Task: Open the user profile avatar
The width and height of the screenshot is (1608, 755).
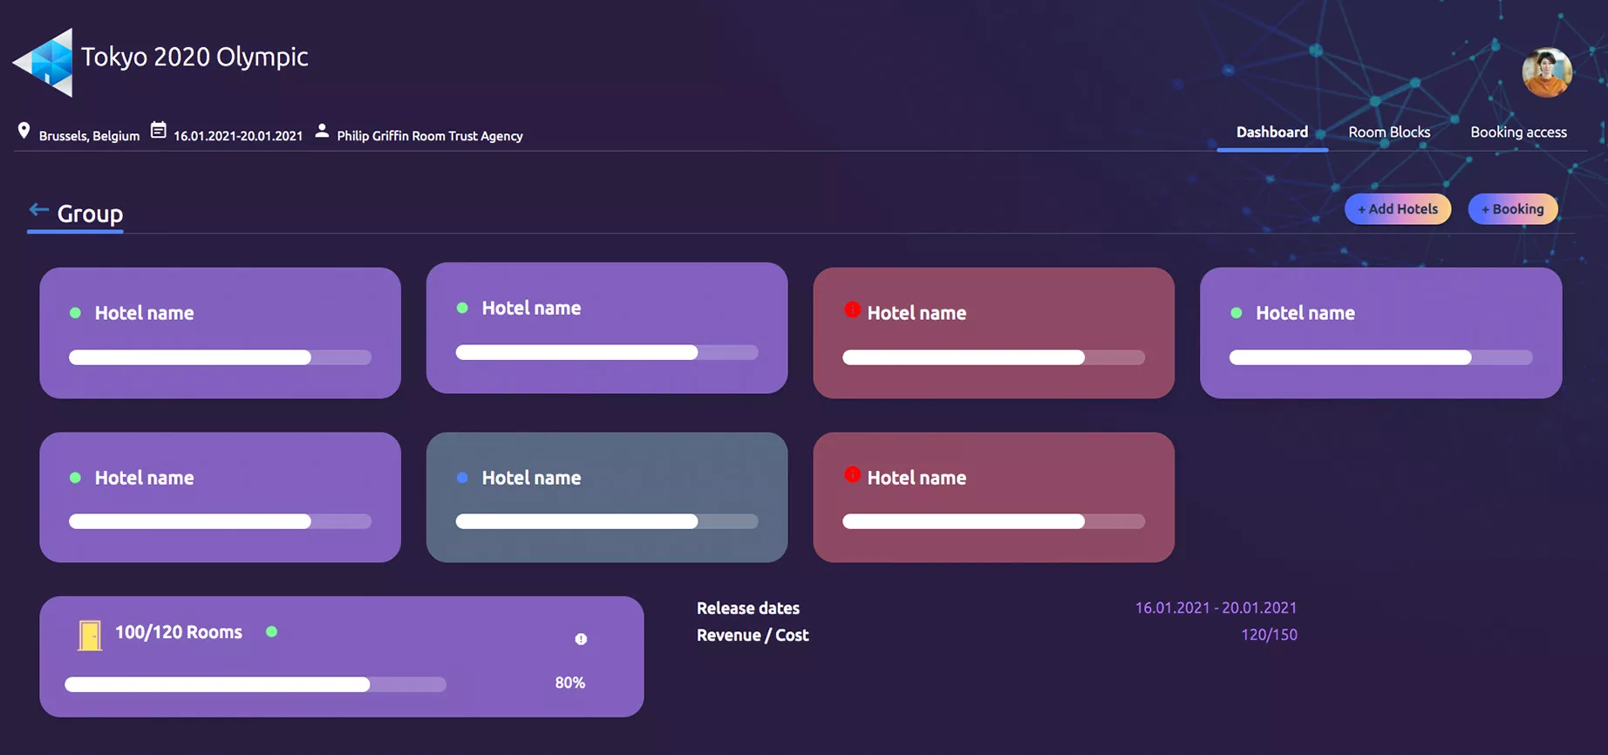Action: [x=1546, y=72]
